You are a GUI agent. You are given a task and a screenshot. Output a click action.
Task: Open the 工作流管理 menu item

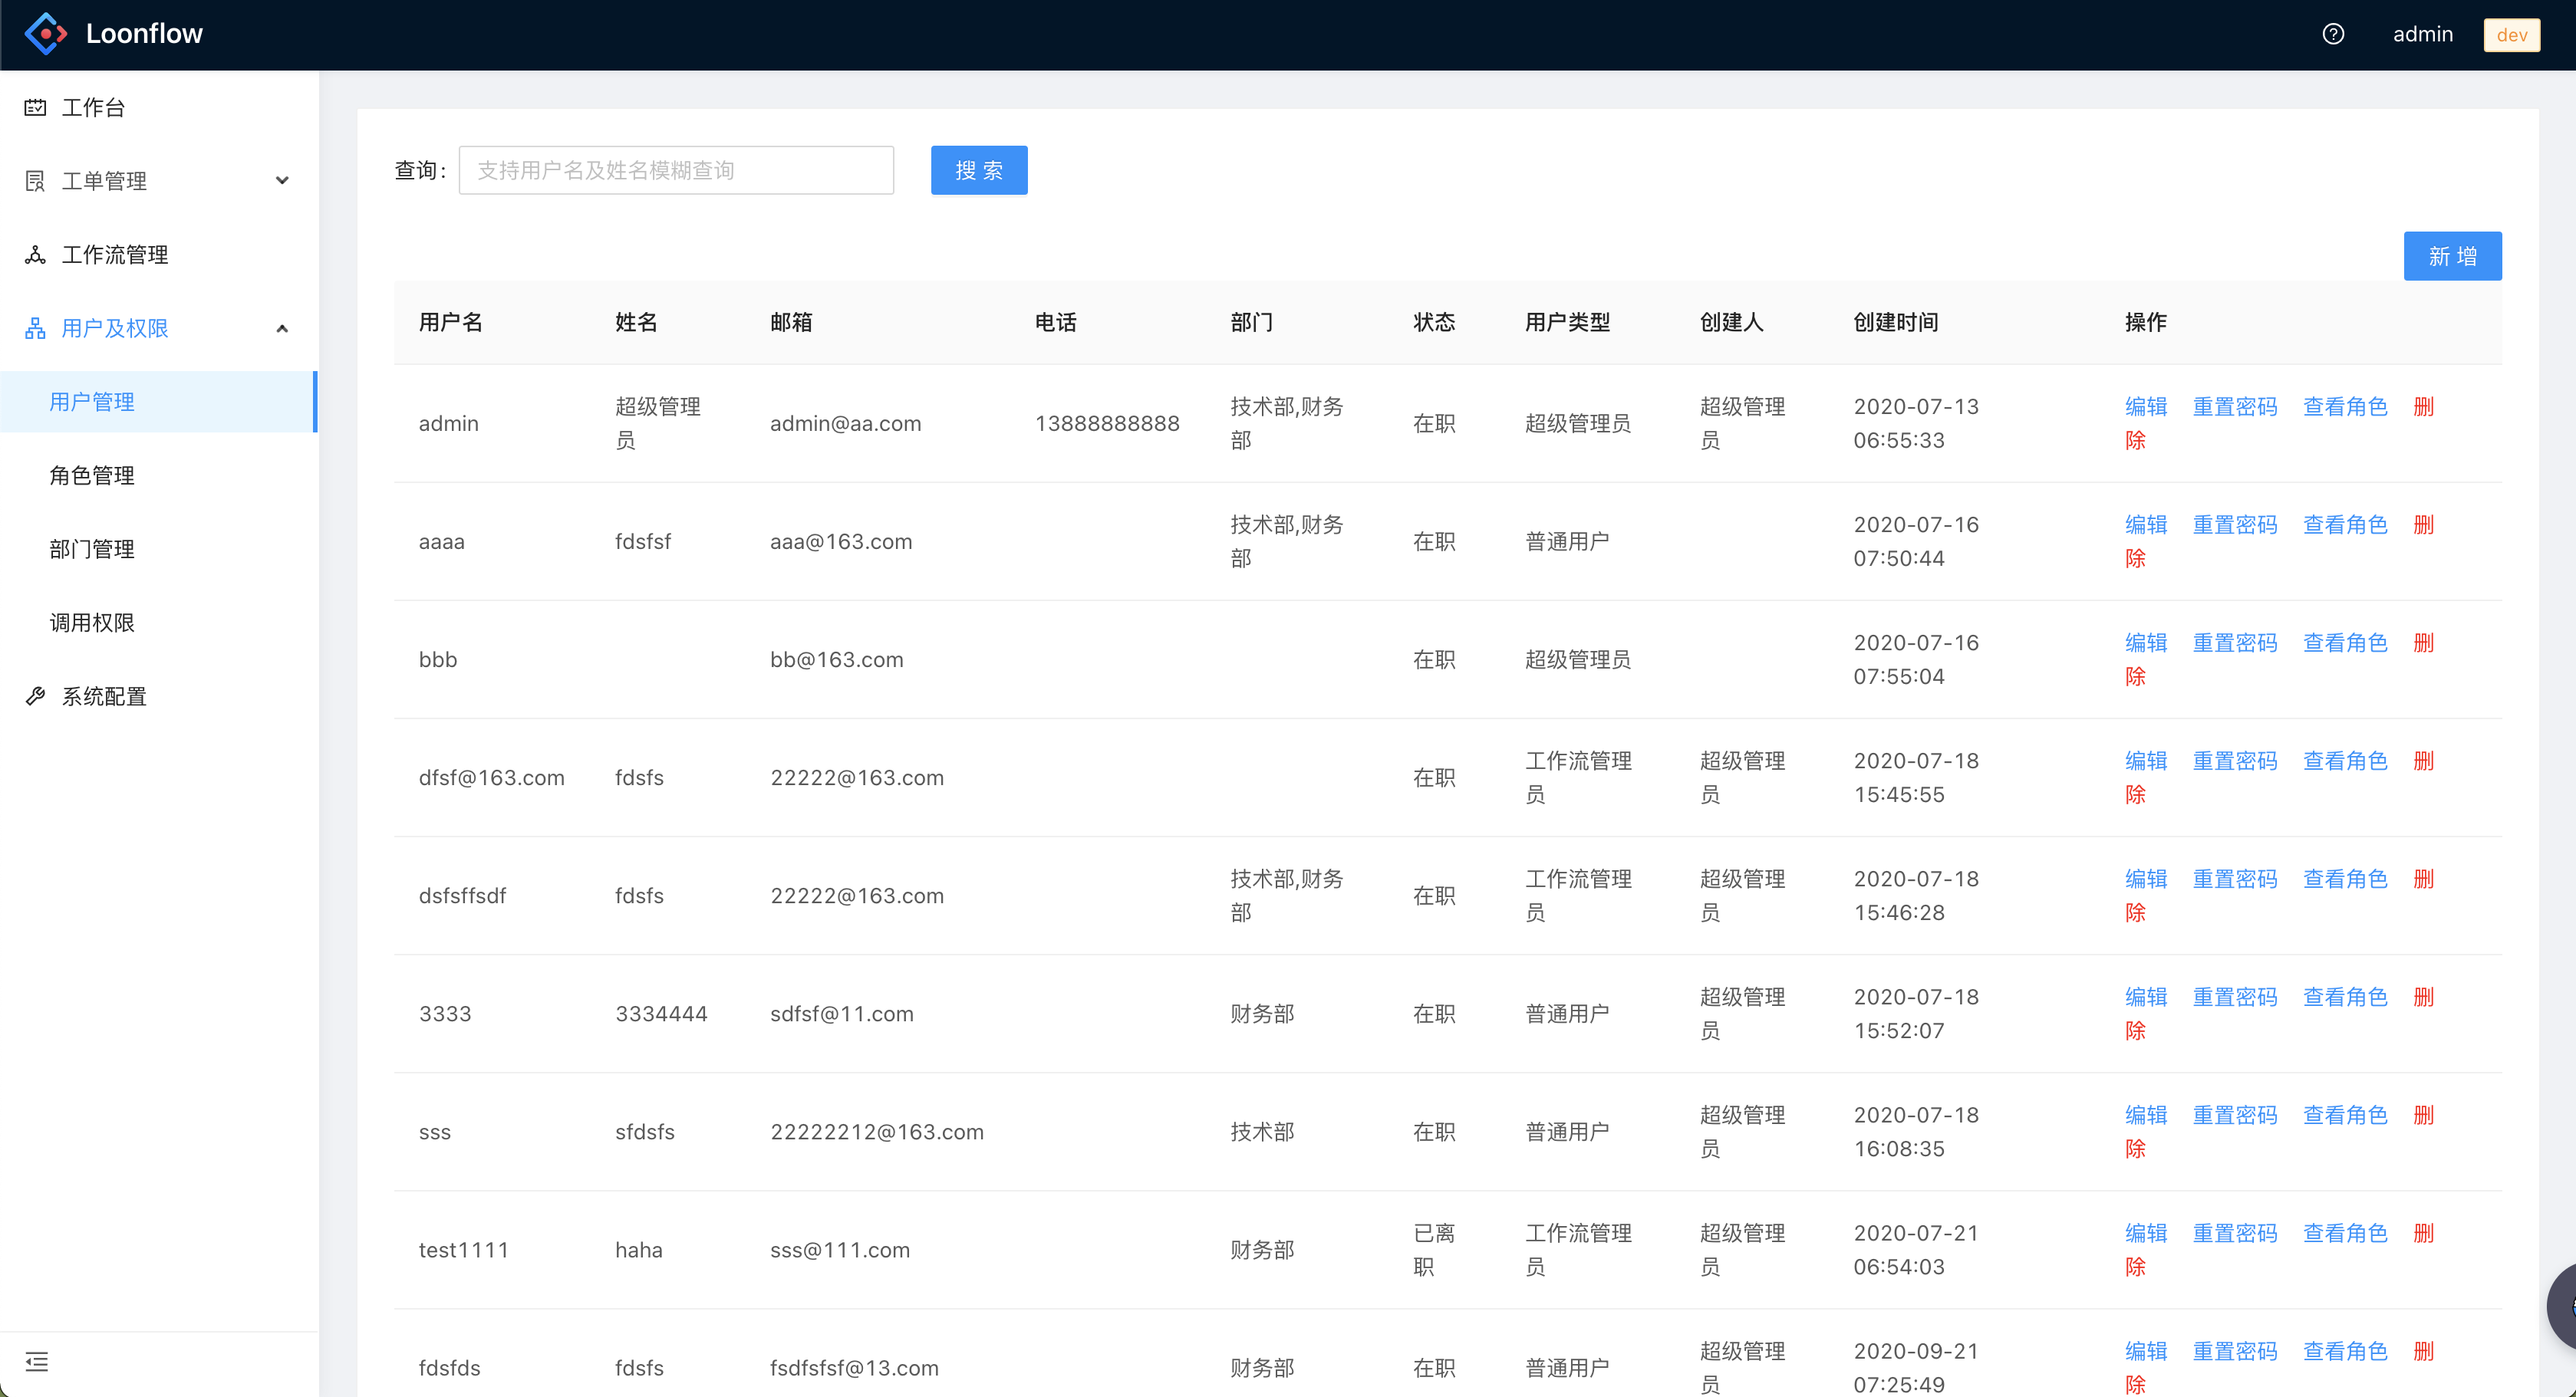point(159,255)
